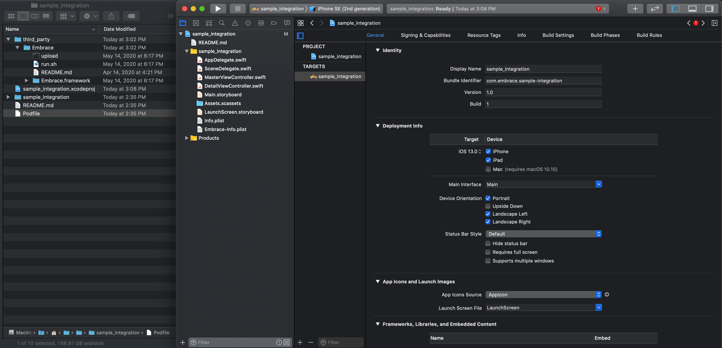Switch to Signing & Capabilities tab

(x=426, y=35)
